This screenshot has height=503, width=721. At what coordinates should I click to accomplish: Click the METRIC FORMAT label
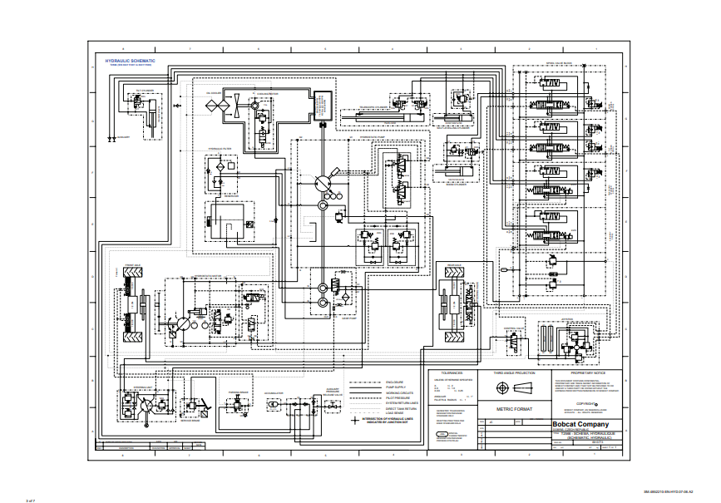click(515, 409)
